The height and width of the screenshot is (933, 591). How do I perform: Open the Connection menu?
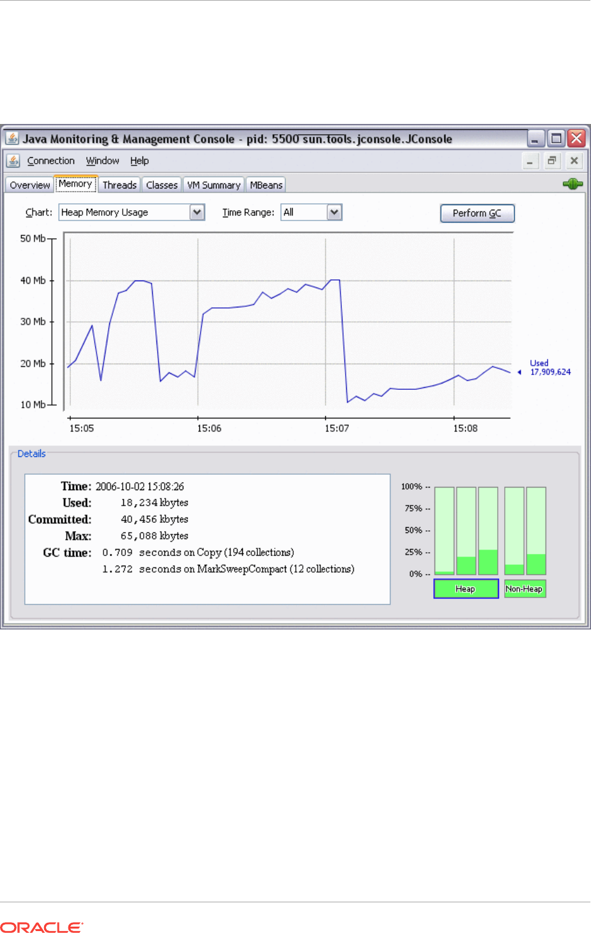(x=51, y=161)
